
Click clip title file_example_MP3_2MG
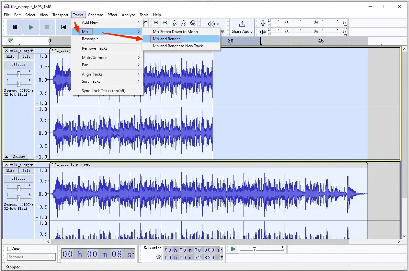[x=71, y=165]
